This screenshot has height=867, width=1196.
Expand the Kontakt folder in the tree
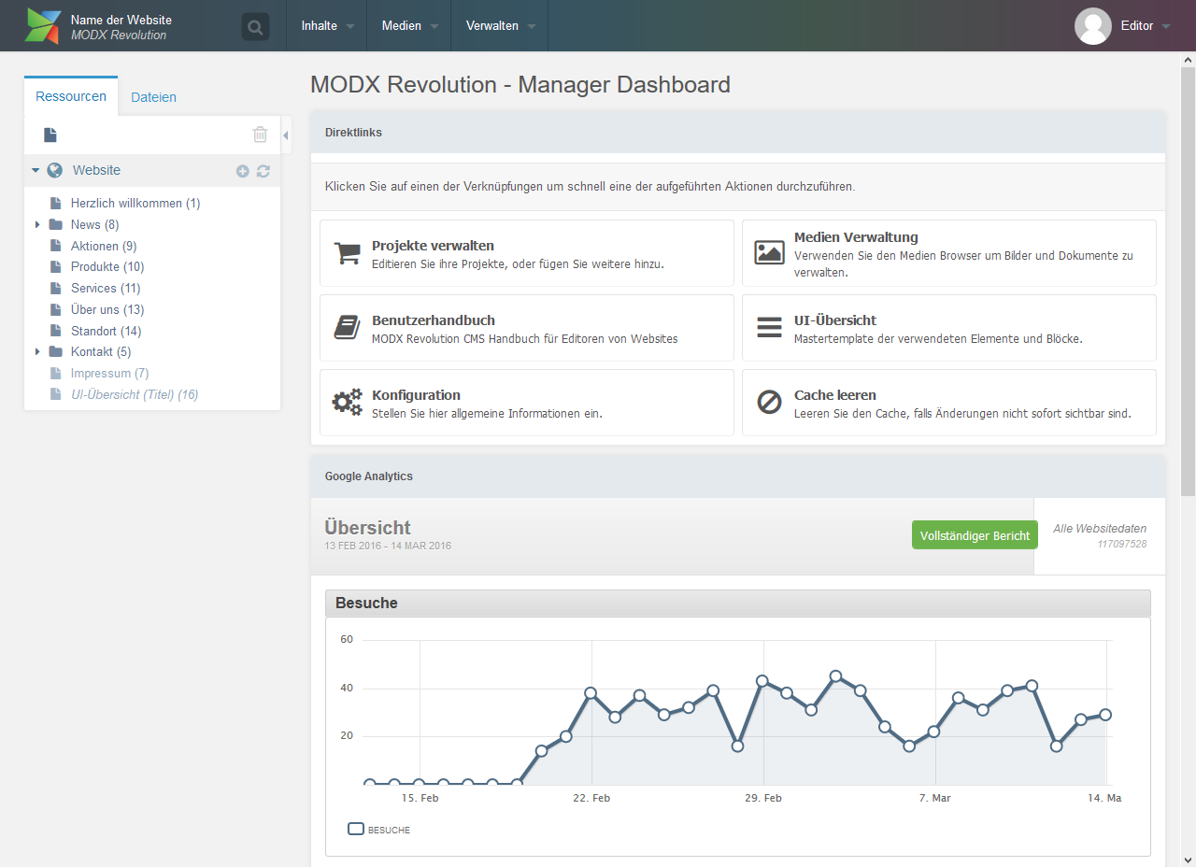click(x=38, y=351)
